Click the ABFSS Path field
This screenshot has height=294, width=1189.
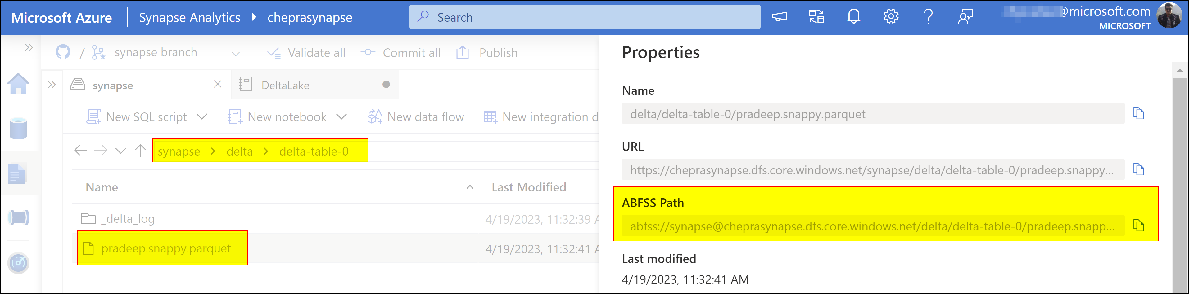pyautogui.click(x=873, y=226)
